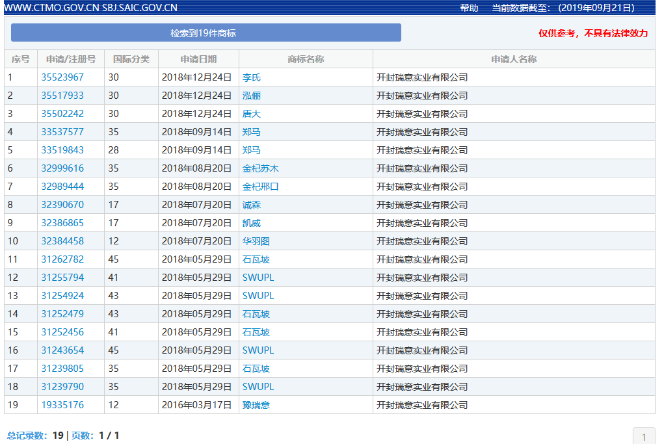Open registration number 31255794

(62, 278)
